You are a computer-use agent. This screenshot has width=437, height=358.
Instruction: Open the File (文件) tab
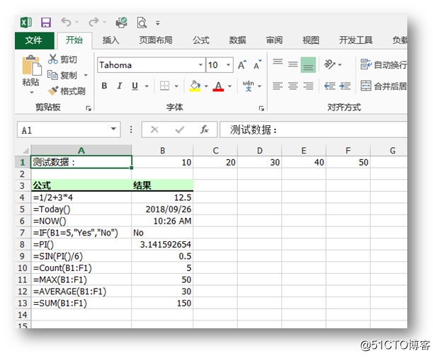(x=35, y=40)
